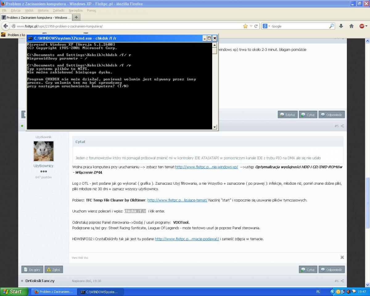Screen dimensions: 370x296
Task: Click Odpowiedz button below post #5
Action: click(x=331, y=269)
